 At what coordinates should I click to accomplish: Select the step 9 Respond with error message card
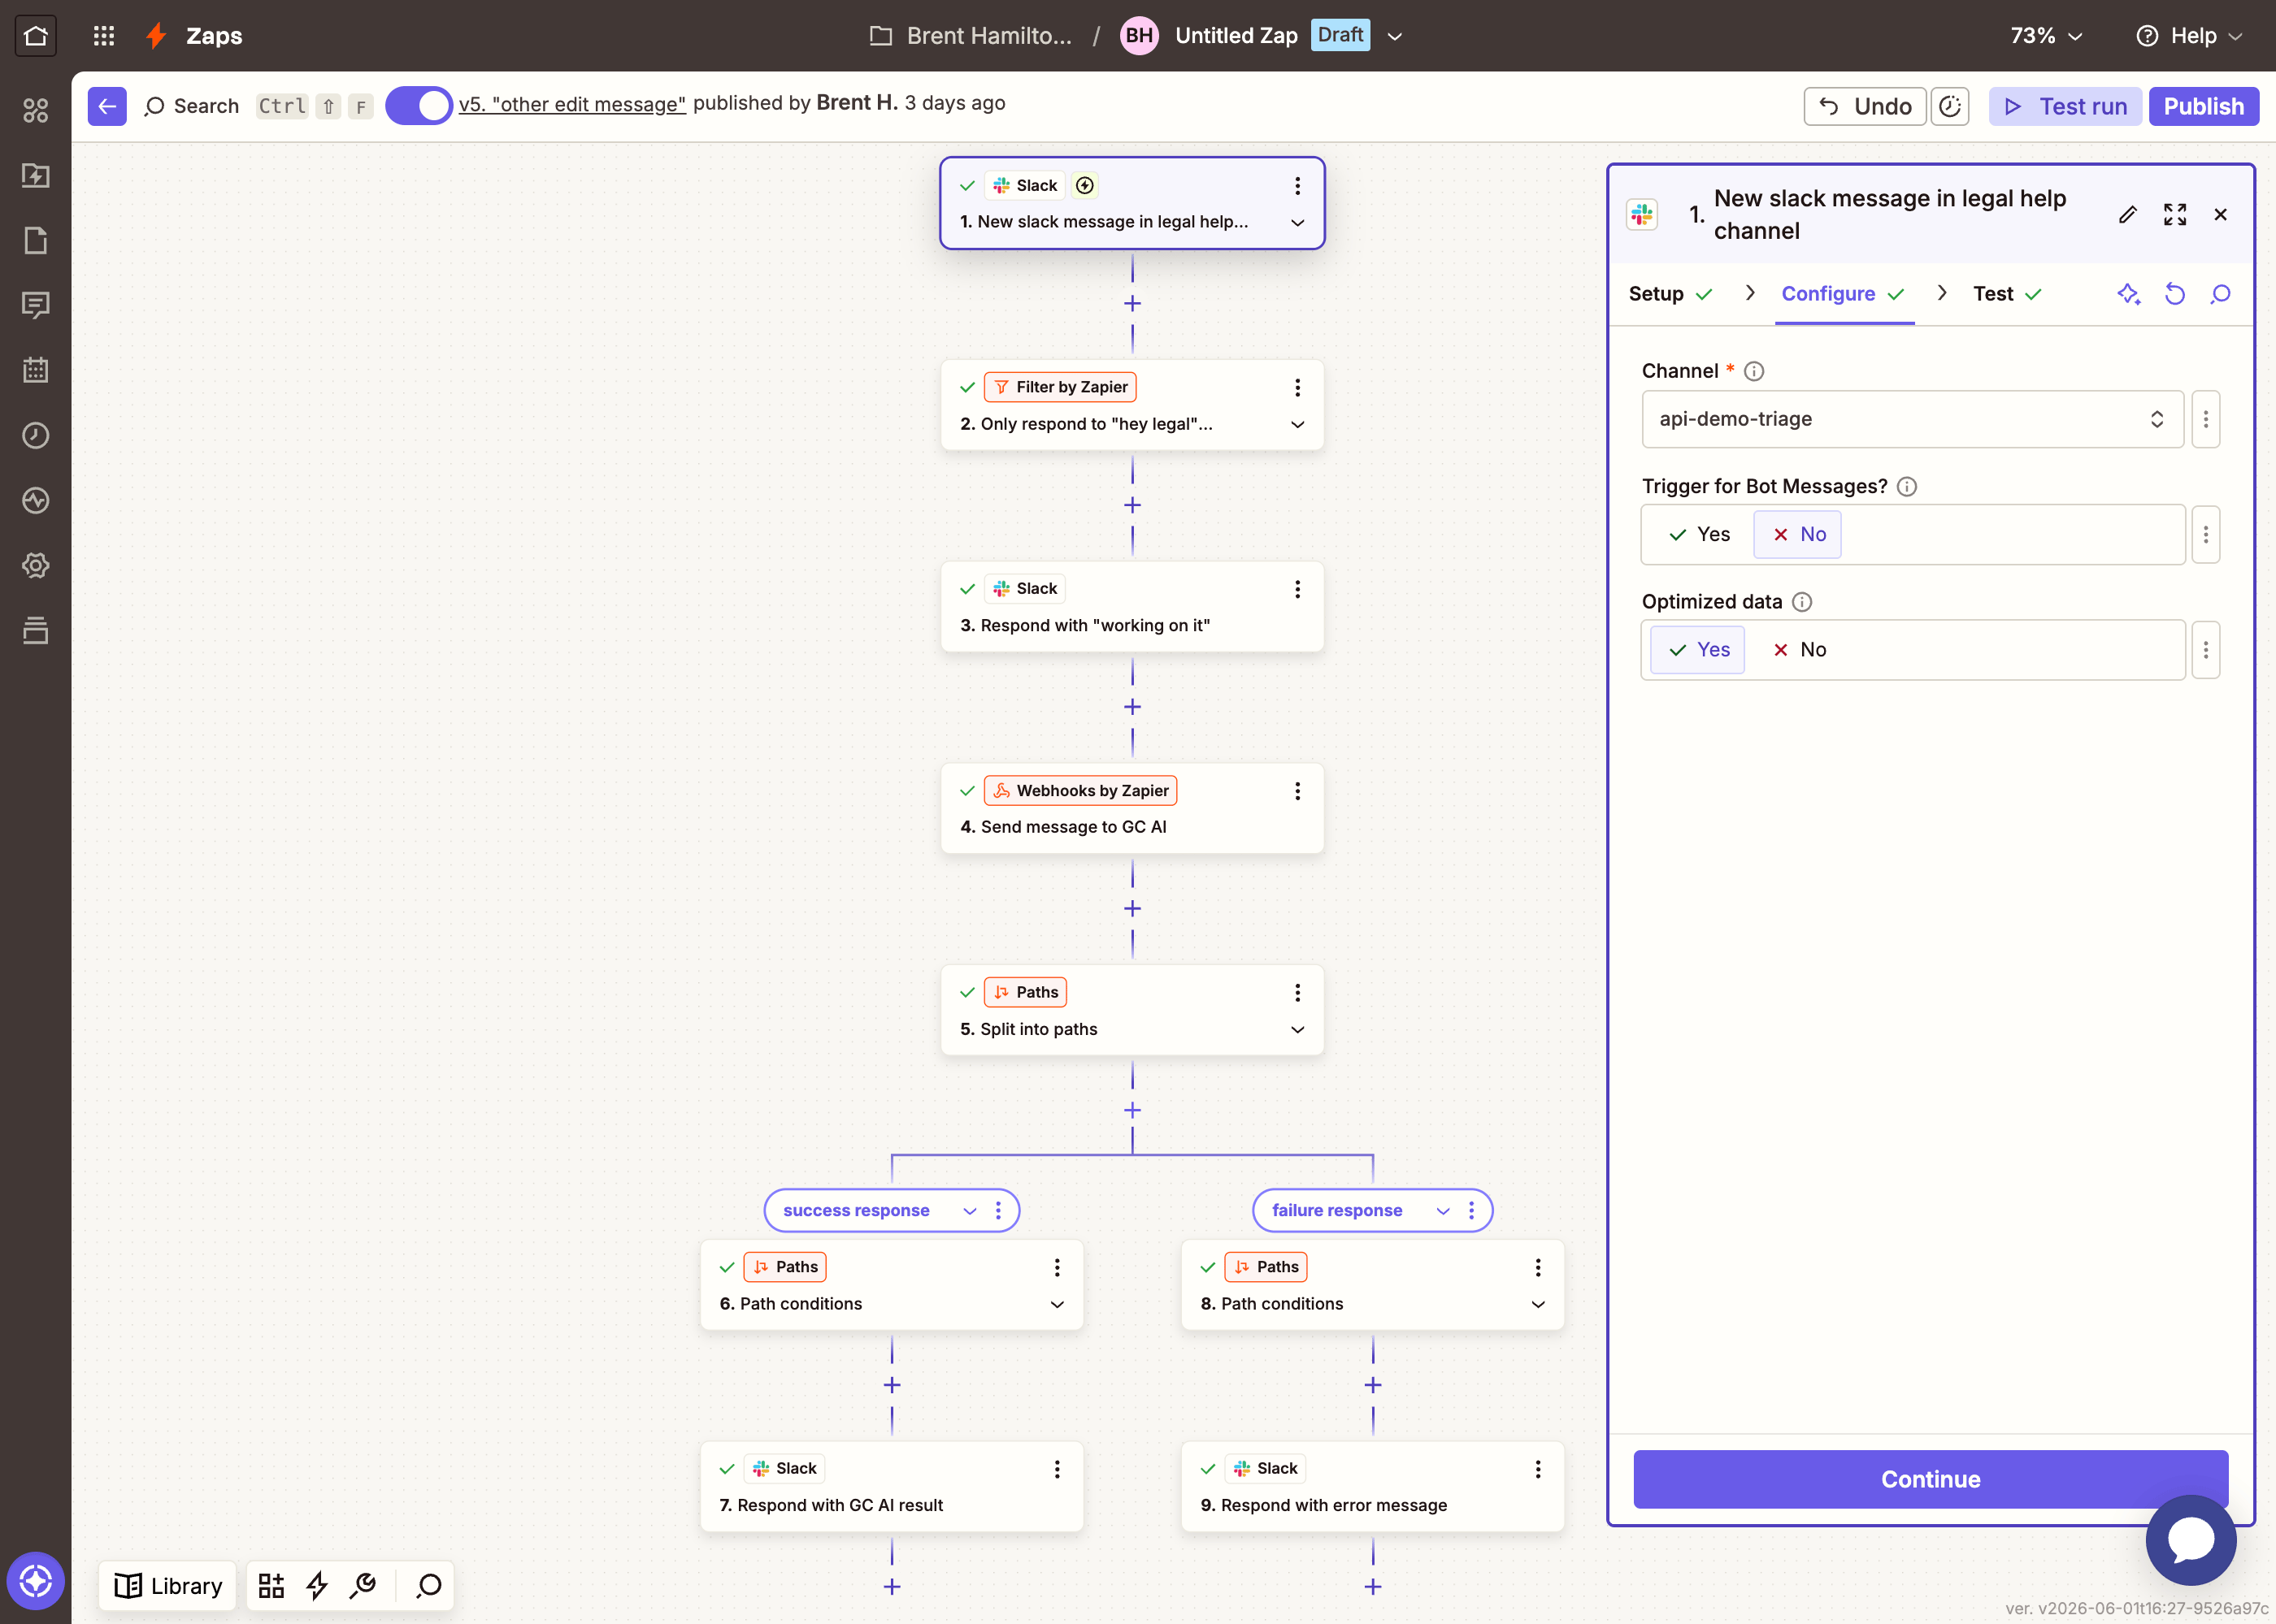tap(1373, 1487)
